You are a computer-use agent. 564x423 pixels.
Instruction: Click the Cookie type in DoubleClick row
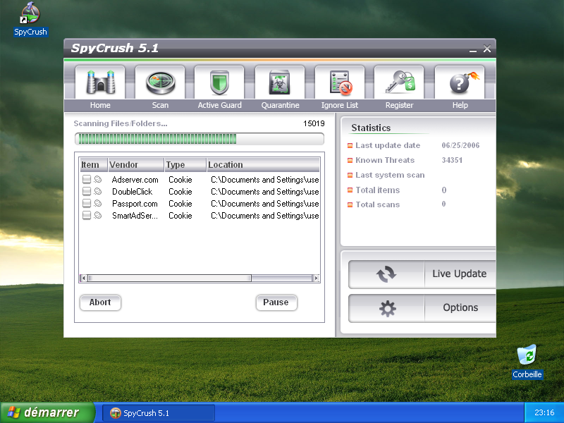tap(180, 191)
